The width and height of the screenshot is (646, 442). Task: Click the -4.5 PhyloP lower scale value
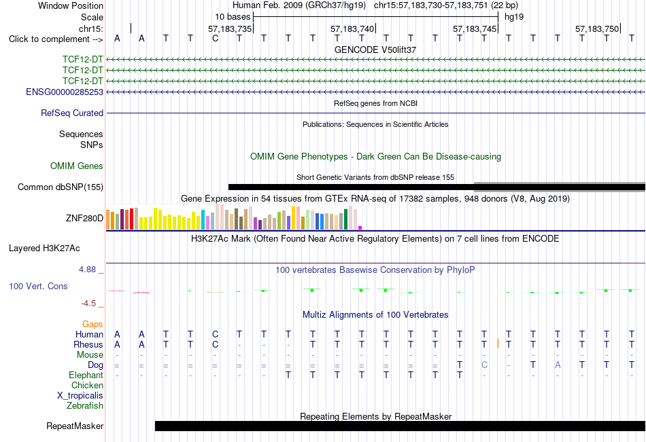88,303
